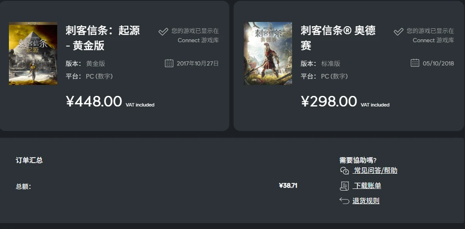The height and width of the screenshot is (229, 465).
Task: Click the 订单汇总 heading
Action: click(29, 160)
